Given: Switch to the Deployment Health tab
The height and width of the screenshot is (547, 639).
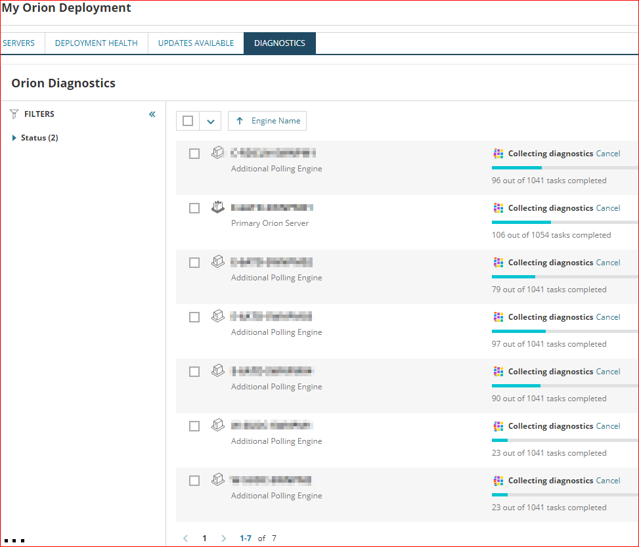Looking at the screenshot, I should click(x=96, y=43).
